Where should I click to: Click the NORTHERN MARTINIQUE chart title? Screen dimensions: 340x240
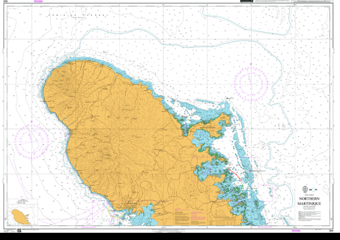tap(308, 201)
